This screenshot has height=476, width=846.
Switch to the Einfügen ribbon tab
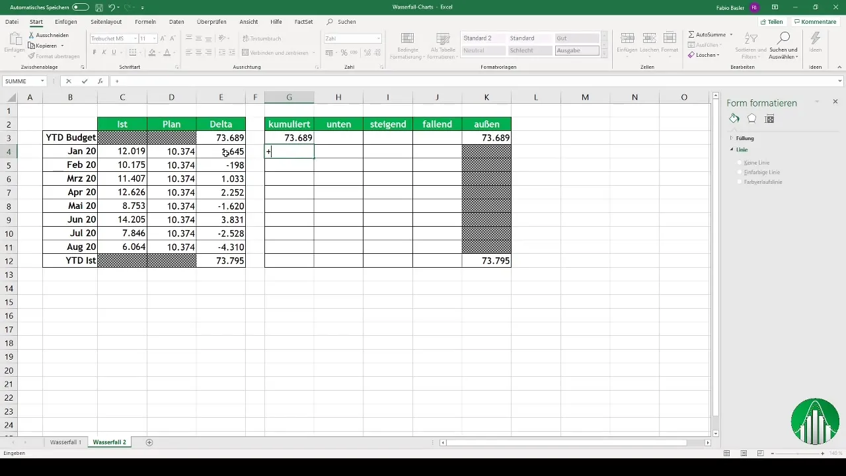point(66,22)
